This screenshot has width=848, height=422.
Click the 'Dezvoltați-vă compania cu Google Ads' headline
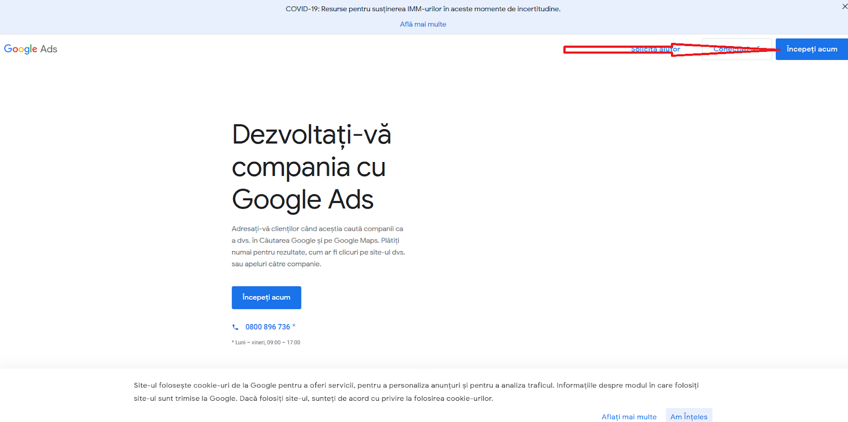[x=312, y=167]
